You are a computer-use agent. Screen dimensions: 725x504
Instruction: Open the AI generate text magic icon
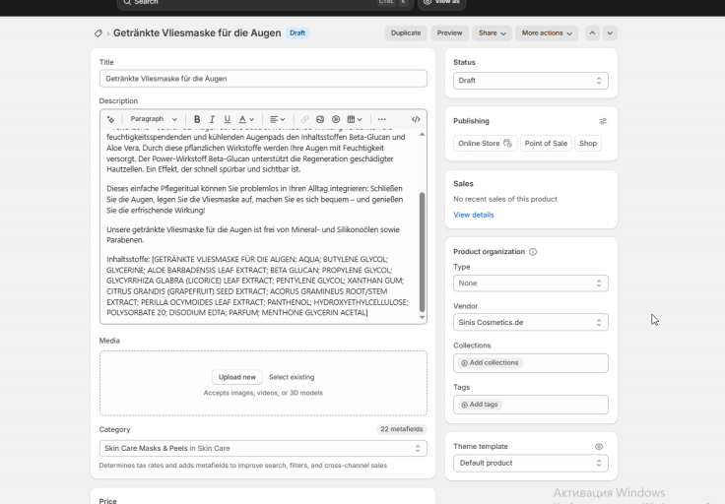(x=110, y=119)
